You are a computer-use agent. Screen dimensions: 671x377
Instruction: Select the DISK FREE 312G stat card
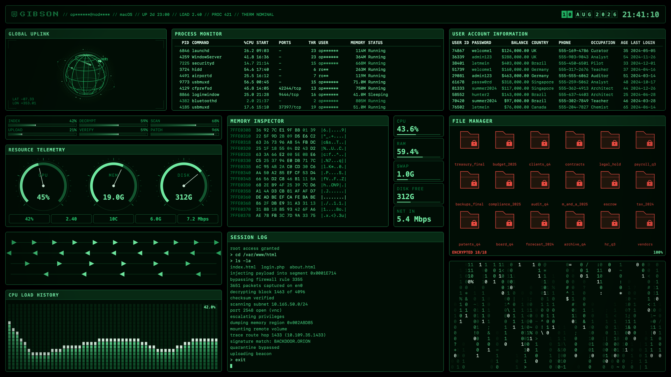pos(418,194)
